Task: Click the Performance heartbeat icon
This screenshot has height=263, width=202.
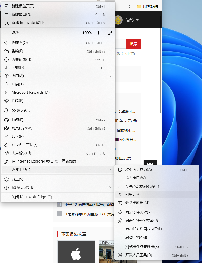Action: point(6,101)
